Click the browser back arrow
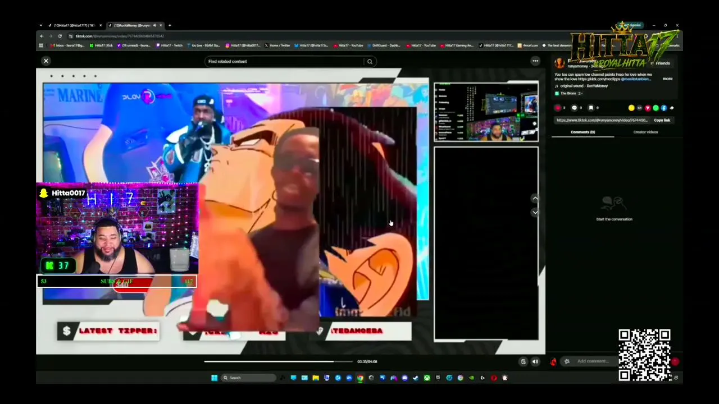Viewport: 719px width, 404px height. [x=41, y=36]
